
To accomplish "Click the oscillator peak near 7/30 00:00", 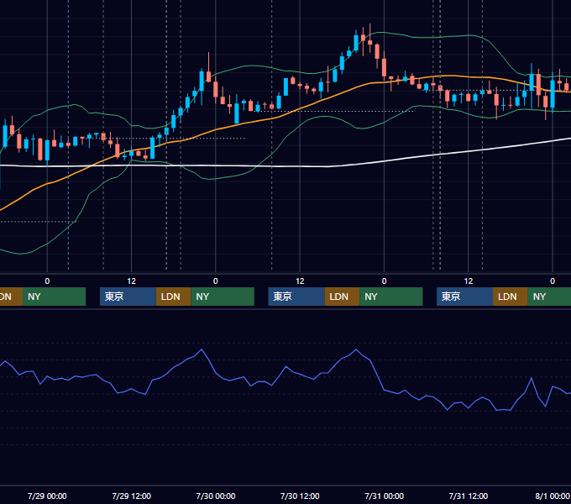I will pyautogui.click(x=202, y=349).
